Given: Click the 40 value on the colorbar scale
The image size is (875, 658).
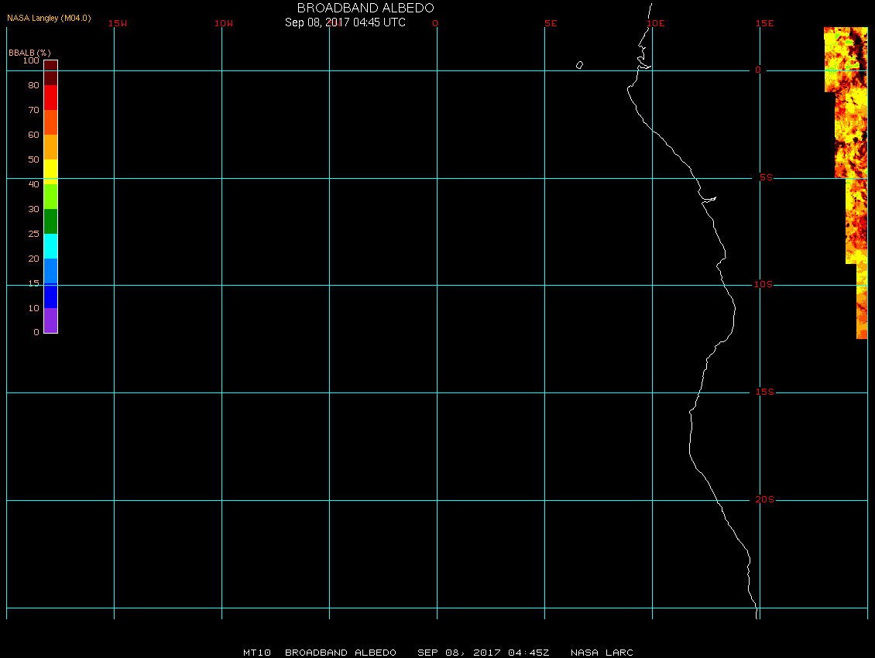Looking at the screenshot, I should (x=33, y=184).
